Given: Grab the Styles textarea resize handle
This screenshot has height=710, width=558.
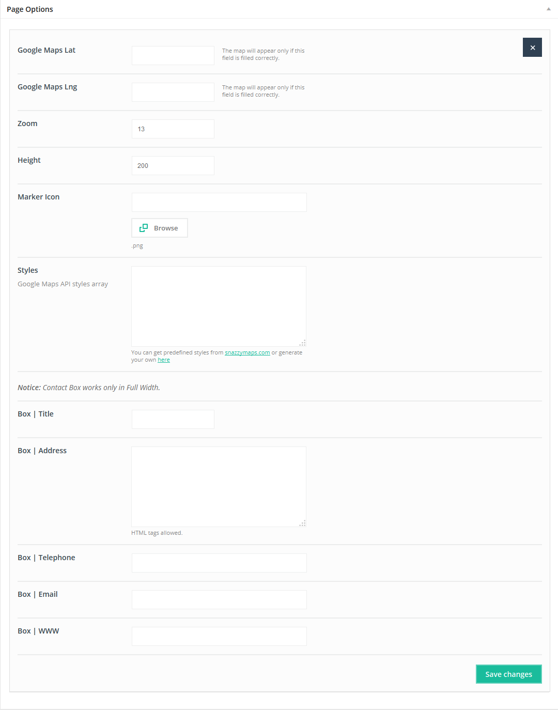Looking at the screenshot, I should pos(303,343).
